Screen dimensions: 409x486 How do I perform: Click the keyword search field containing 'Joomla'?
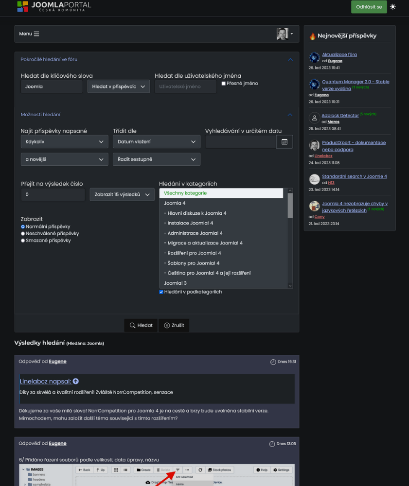click(x=52, y=87)
